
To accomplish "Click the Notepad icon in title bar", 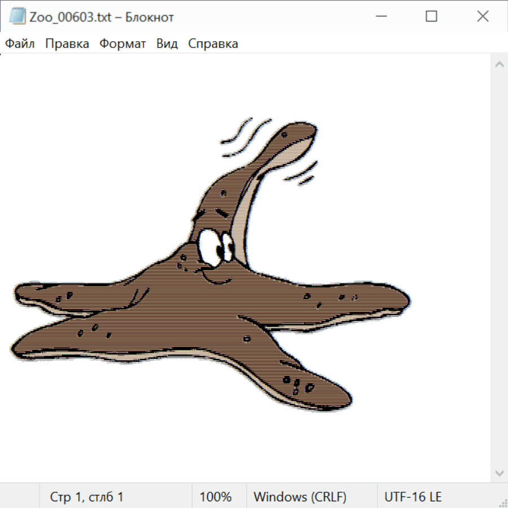I will (x=17, y=17).
